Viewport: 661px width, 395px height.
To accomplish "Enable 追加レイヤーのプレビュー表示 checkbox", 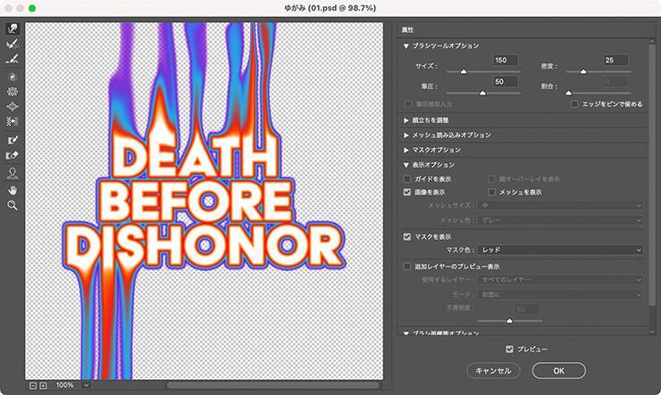I will point(406,267).
